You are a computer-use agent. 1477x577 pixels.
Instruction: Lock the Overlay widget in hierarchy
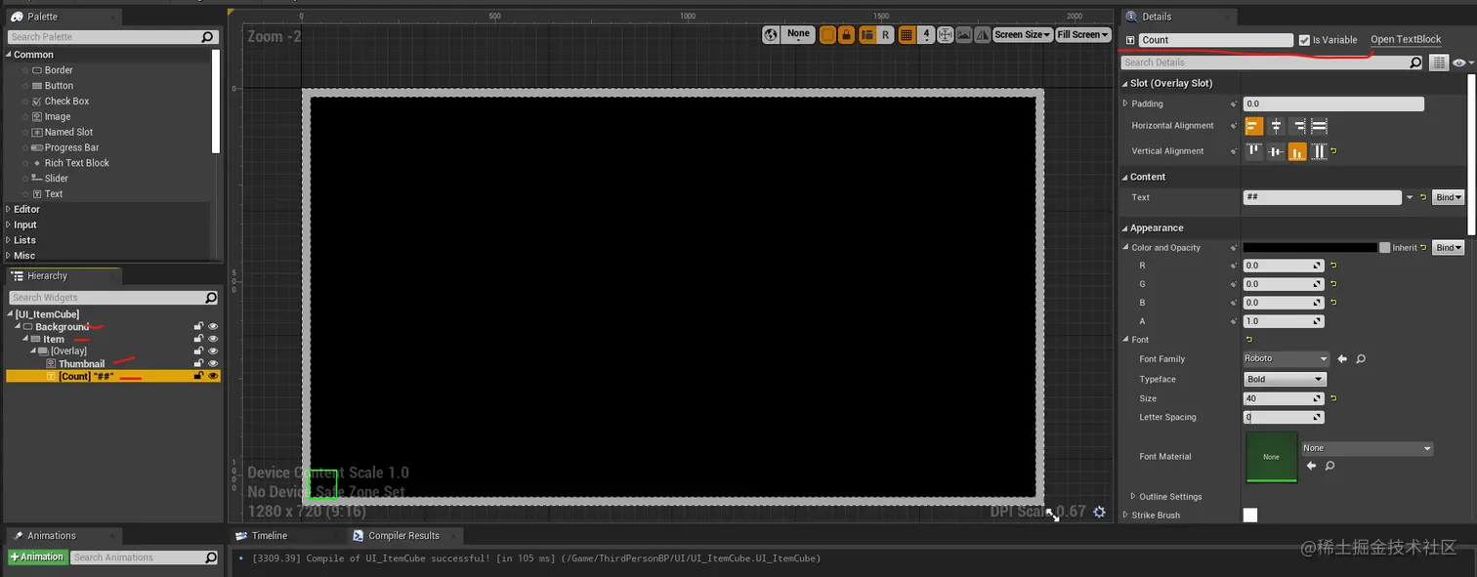point(199,350)
